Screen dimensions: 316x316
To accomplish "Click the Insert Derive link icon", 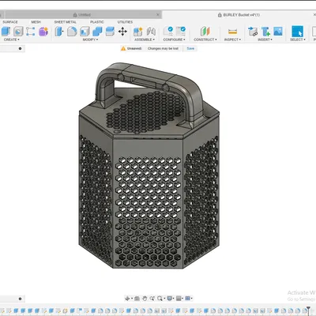I will click(253, 32).
